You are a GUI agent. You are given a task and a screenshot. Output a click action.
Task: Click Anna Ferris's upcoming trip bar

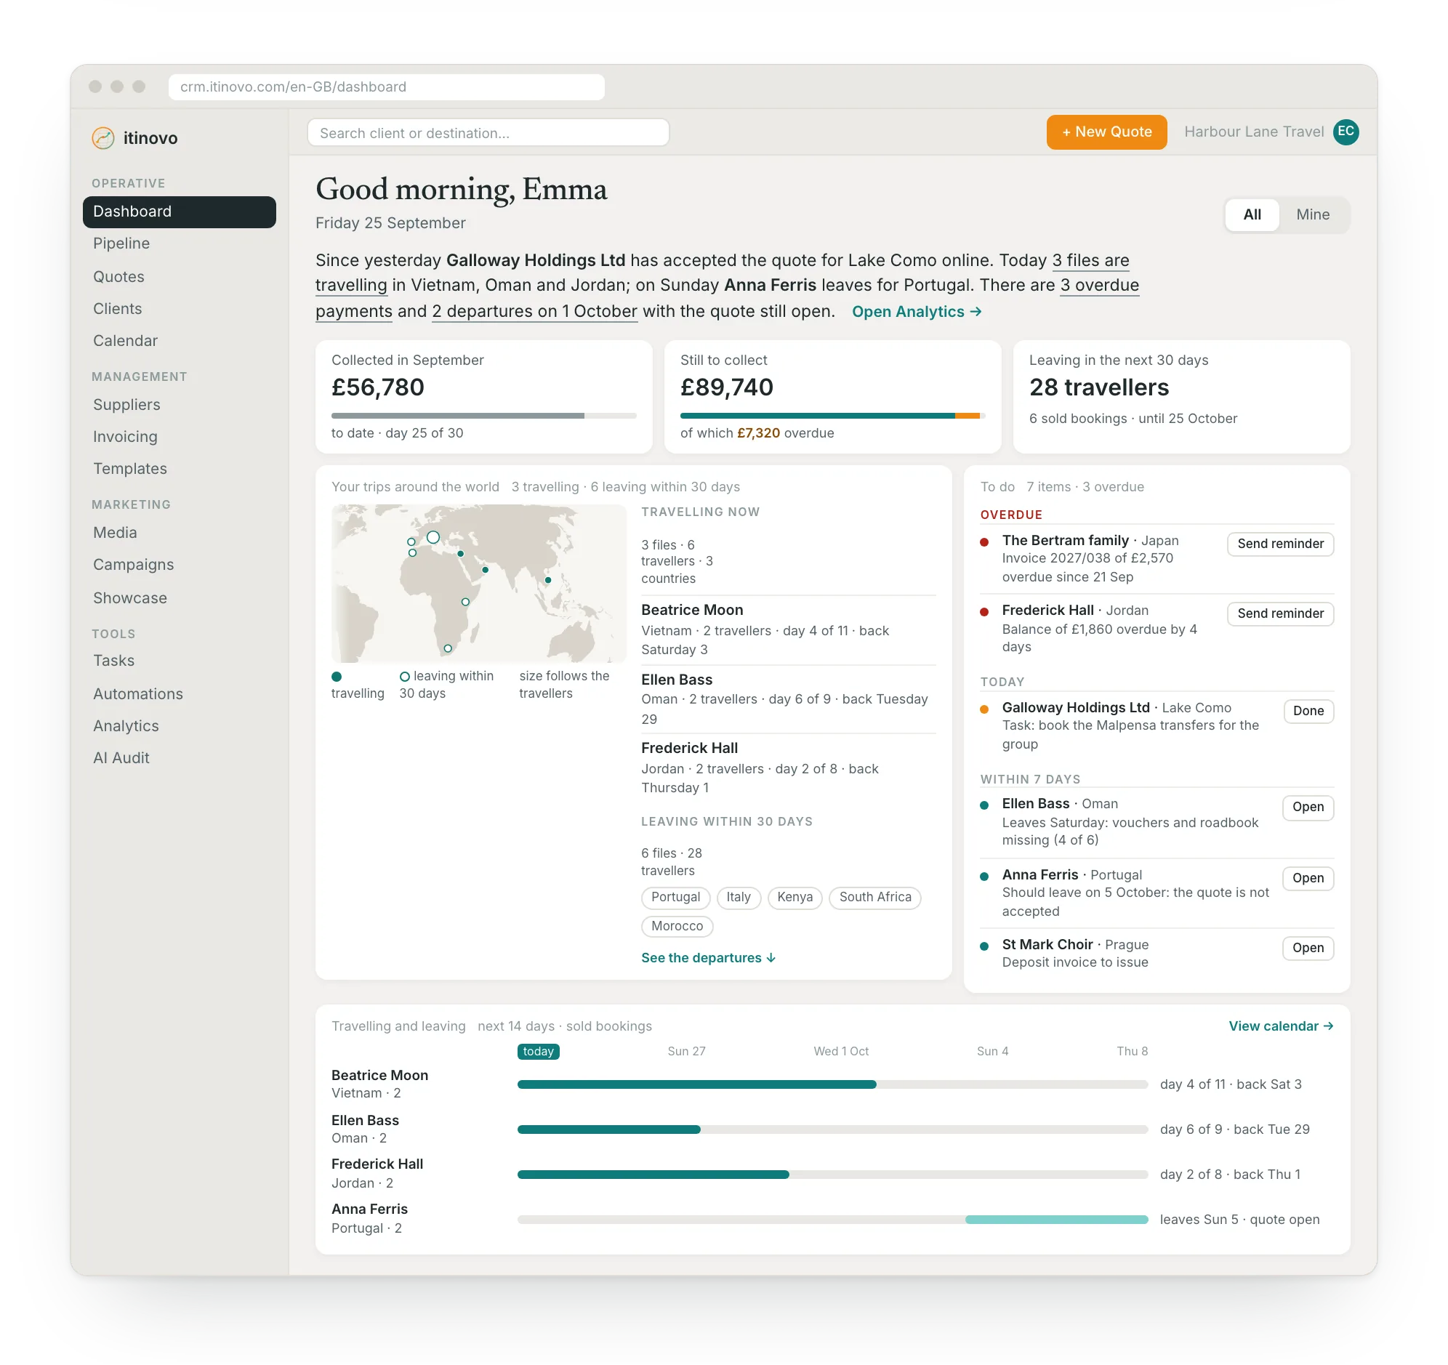tap(1056, 1221)
